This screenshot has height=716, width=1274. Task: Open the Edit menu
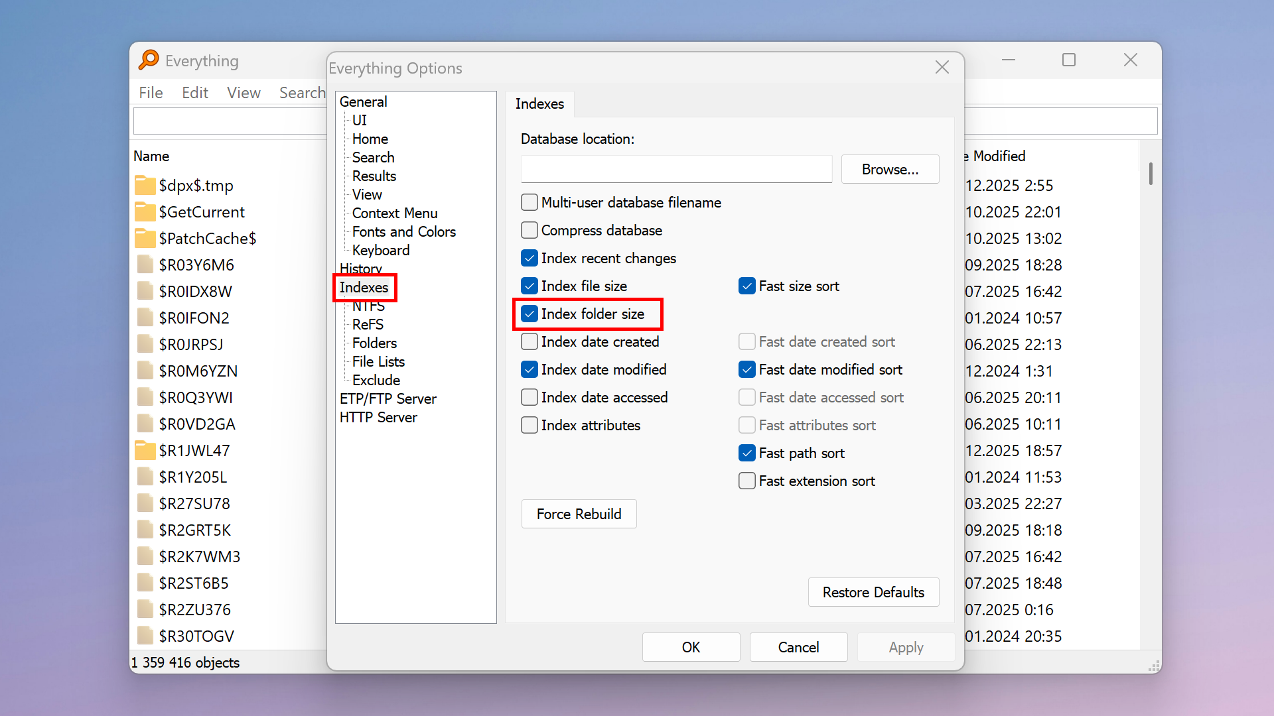194,93
